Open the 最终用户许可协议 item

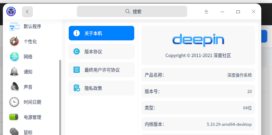pyautogui.click(x=101, y=70)
